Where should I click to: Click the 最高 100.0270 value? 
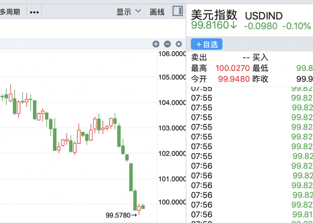click(233, 68)
